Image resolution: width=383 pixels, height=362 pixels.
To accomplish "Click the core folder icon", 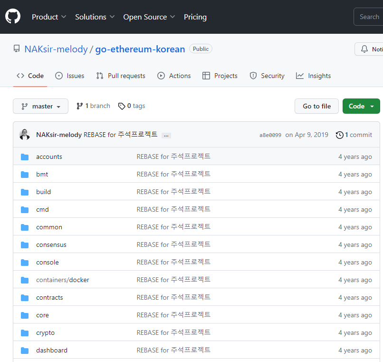I will coord(25,315).
